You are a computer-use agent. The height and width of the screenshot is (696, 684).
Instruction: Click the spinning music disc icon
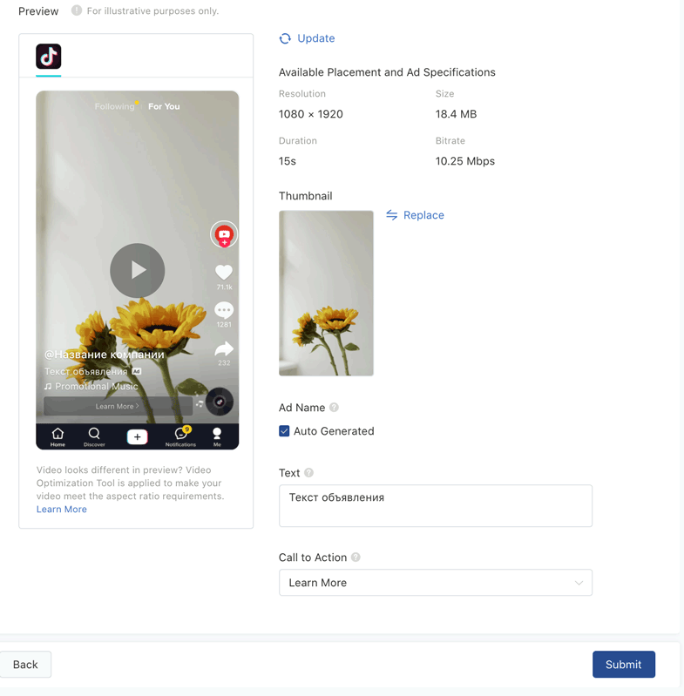(220, 402)
